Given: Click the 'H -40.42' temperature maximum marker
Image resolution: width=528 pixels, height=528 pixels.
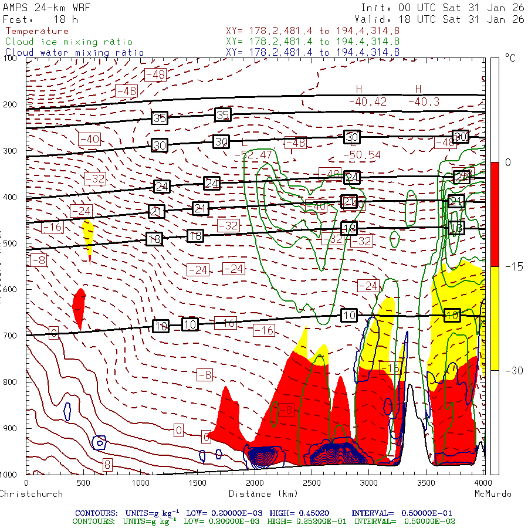Looking at the screenshot, I should [x=367, y=96].
